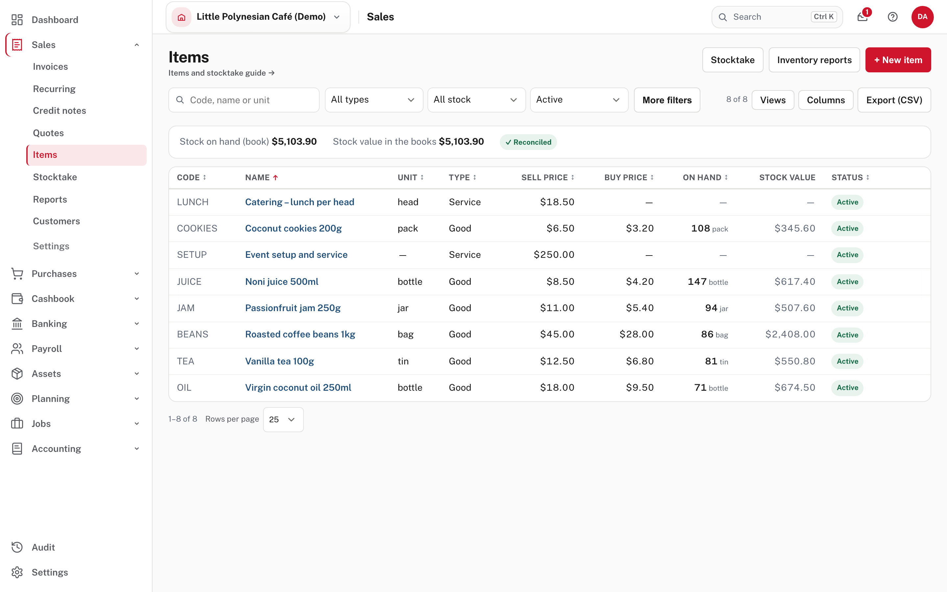The width and height of the screenshot is (947, 592).
Task: Open the notifications inbox icon
Action: pos(862,17)
